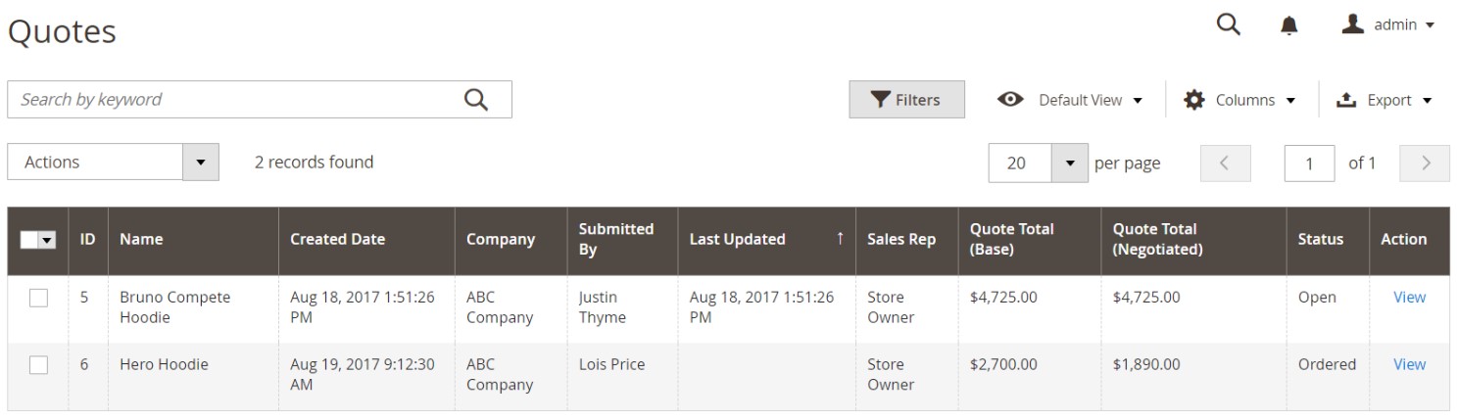Toggle the select-all checkbox in the header

tap(30, 240)
